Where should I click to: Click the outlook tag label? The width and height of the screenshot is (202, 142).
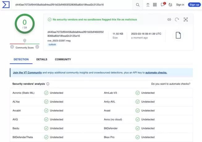coord(52,45)
